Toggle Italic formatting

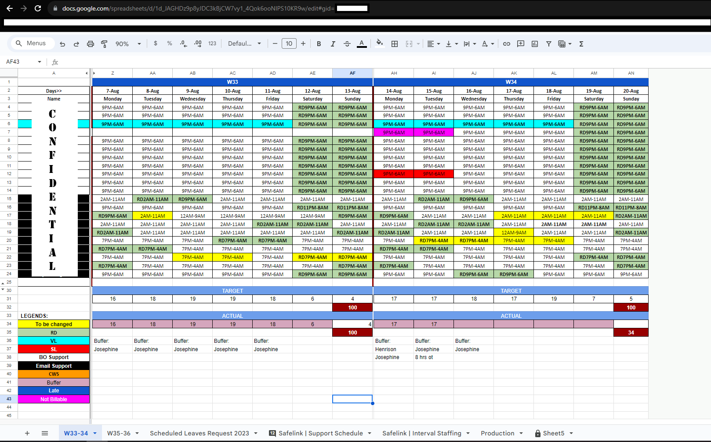coord(333,44)
